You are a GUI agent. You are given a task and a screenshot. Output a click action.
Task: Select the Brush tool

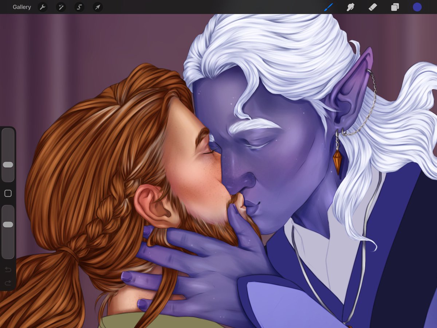(x=328, y=7)
